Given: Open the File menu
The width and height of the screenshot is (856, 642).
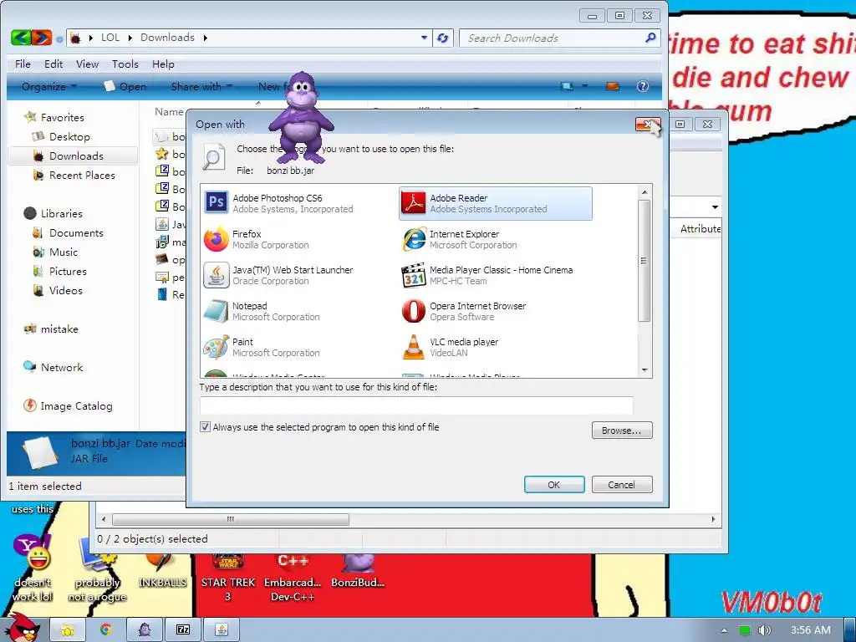Looking at the screenshot, I should 23,64.
